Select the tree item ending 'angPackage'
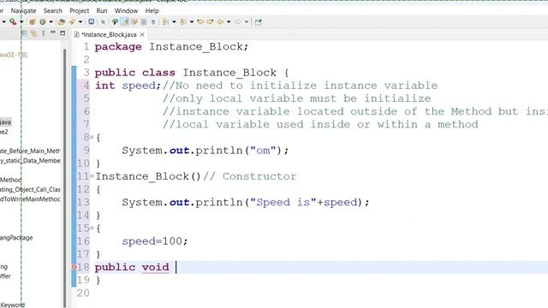 point(16,238)
